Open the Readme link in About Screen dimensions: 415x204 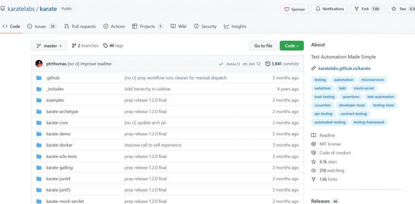click(323, 135)
